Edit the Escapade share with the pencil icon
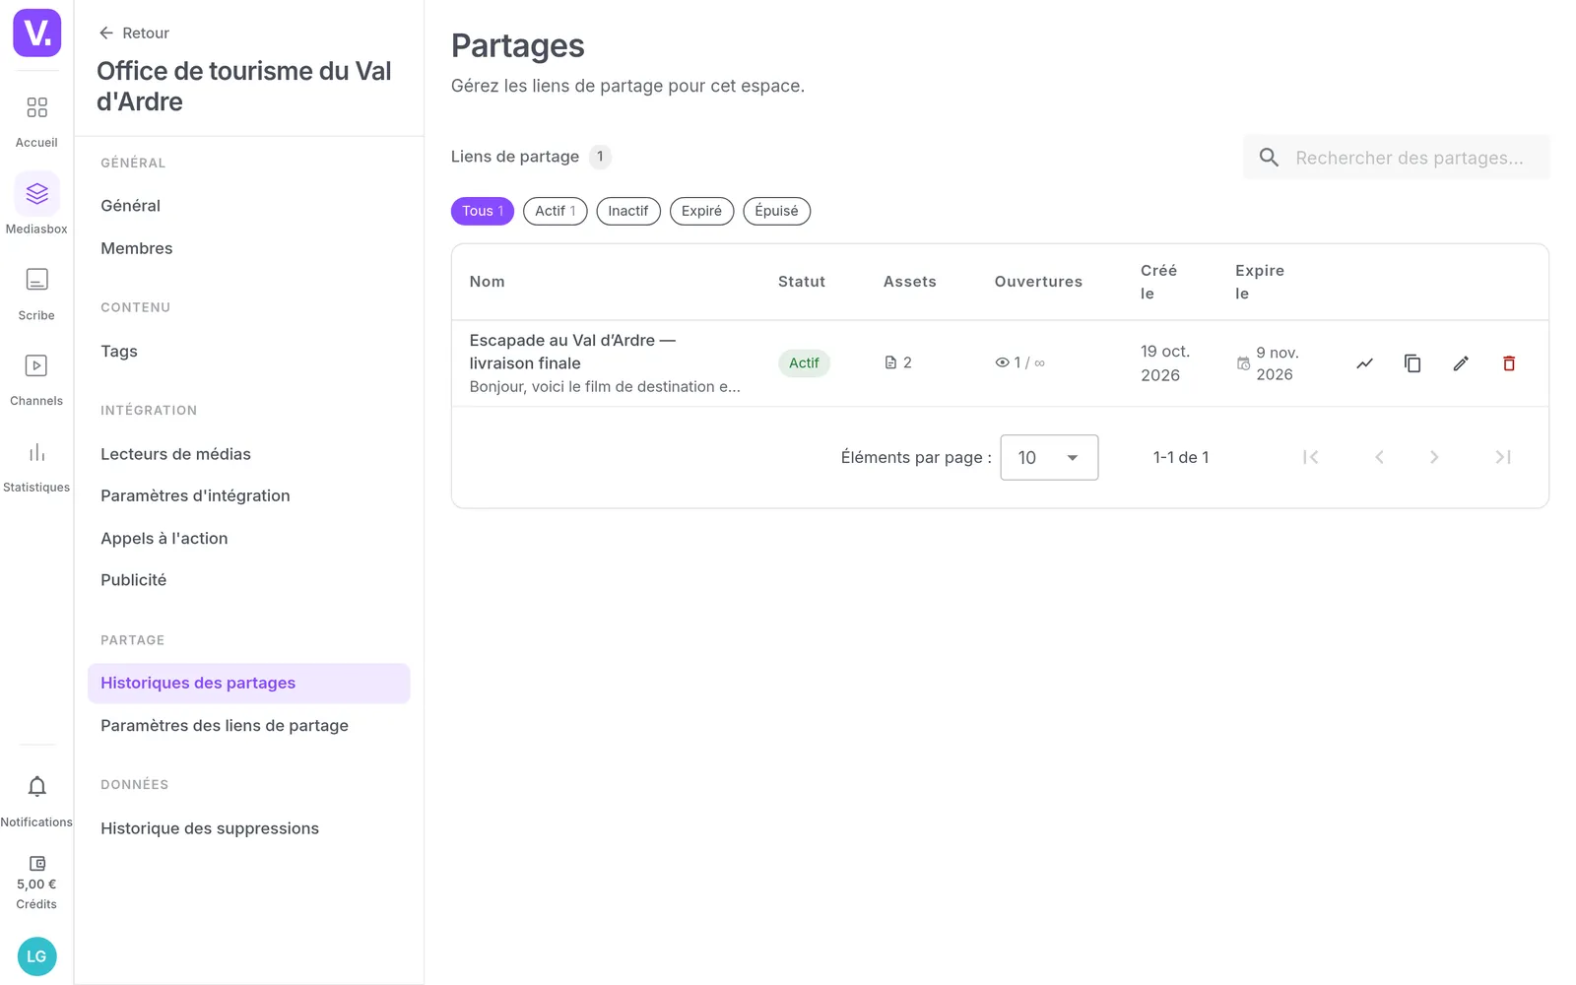The image size is (1576, 985). 1461,363
